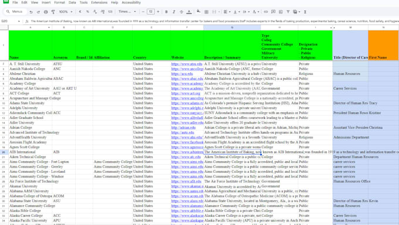Open the Help menu
399x225 pixels.
(114, 2)
